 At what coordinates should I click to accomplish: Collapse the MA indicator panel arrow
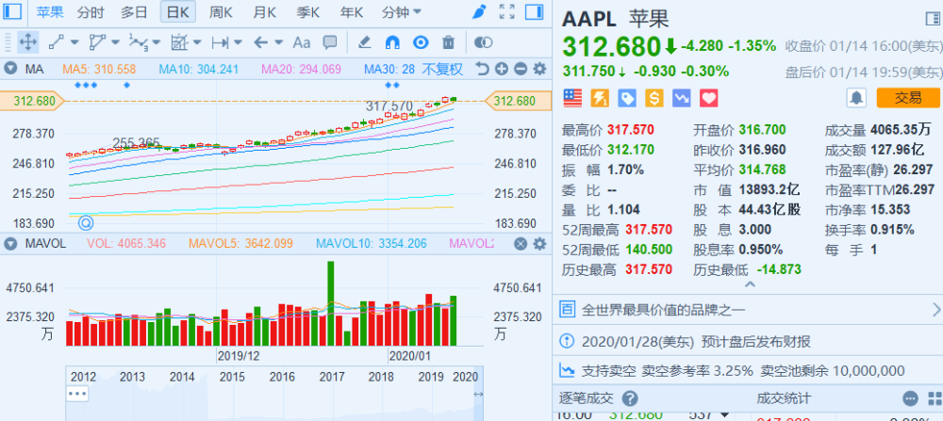(10, 69)
